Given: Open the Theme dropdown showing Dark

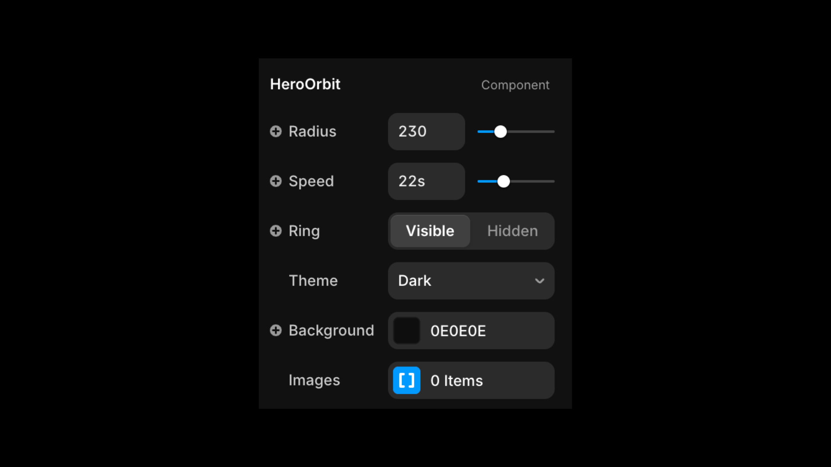Looking at the screenshot, I should 471,281.
